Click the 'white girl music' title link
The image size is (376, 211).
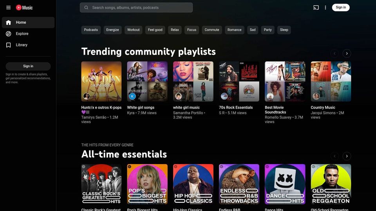pos(186,108)
